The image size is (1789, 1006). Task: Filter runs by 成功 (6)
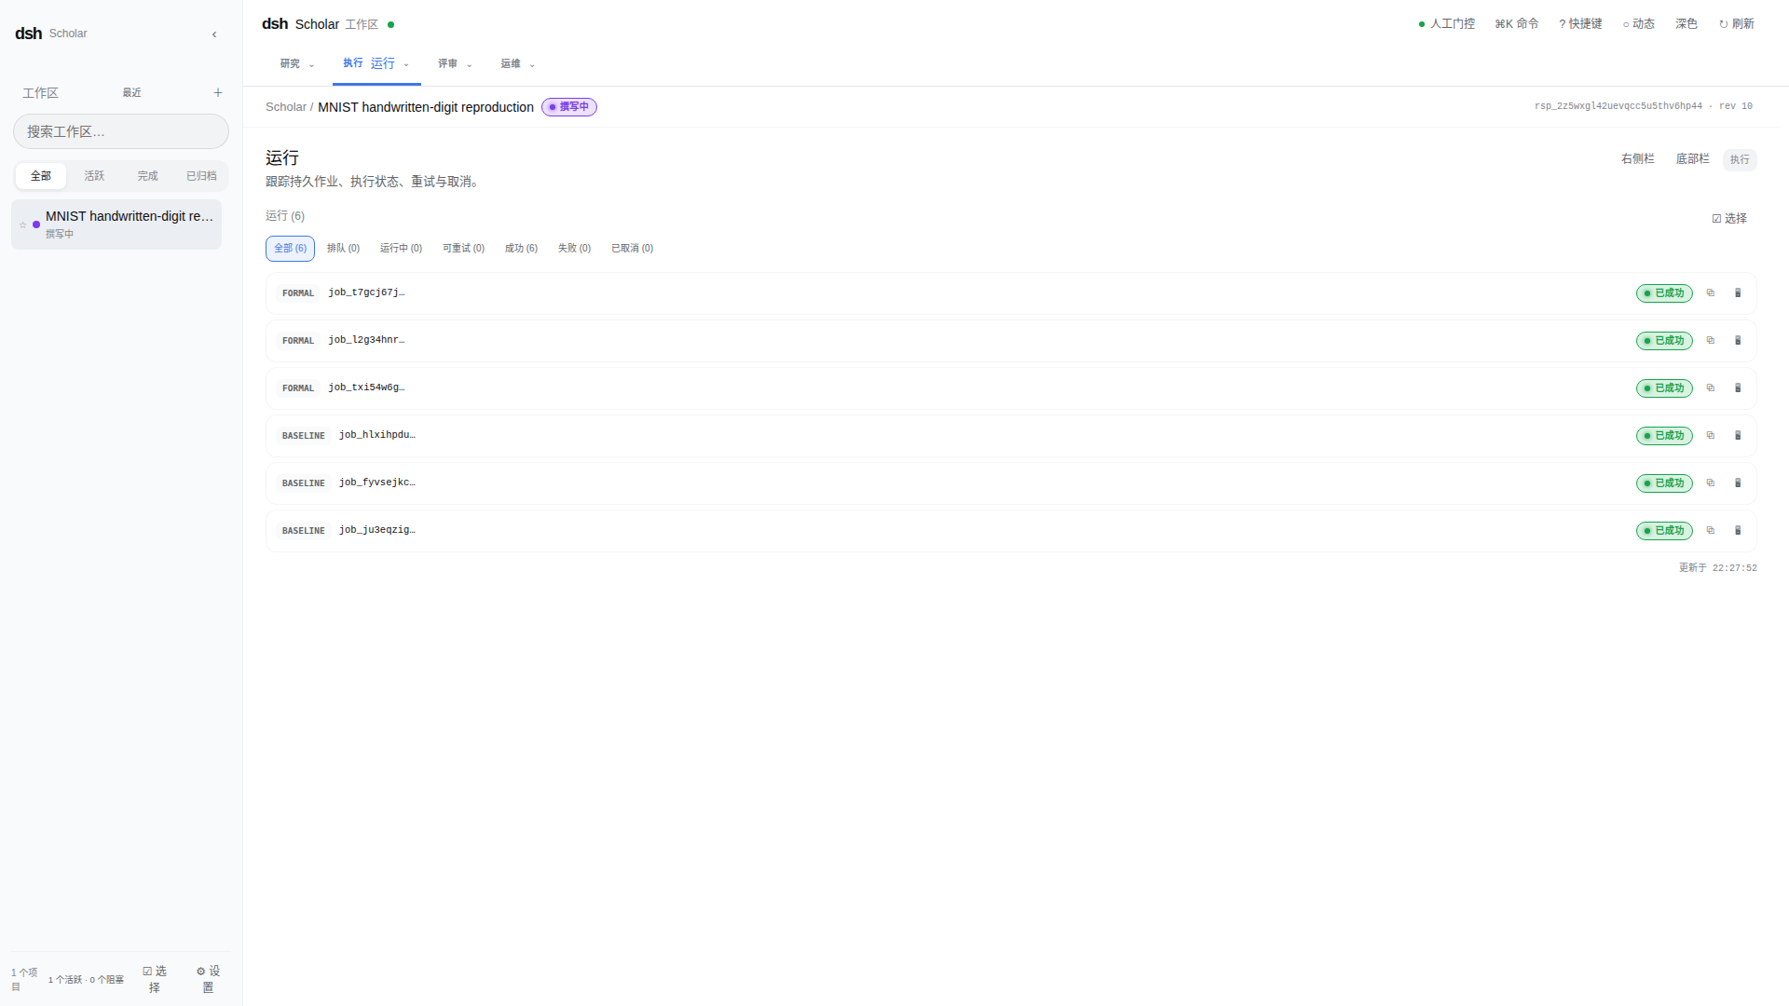tap(521, 249)
